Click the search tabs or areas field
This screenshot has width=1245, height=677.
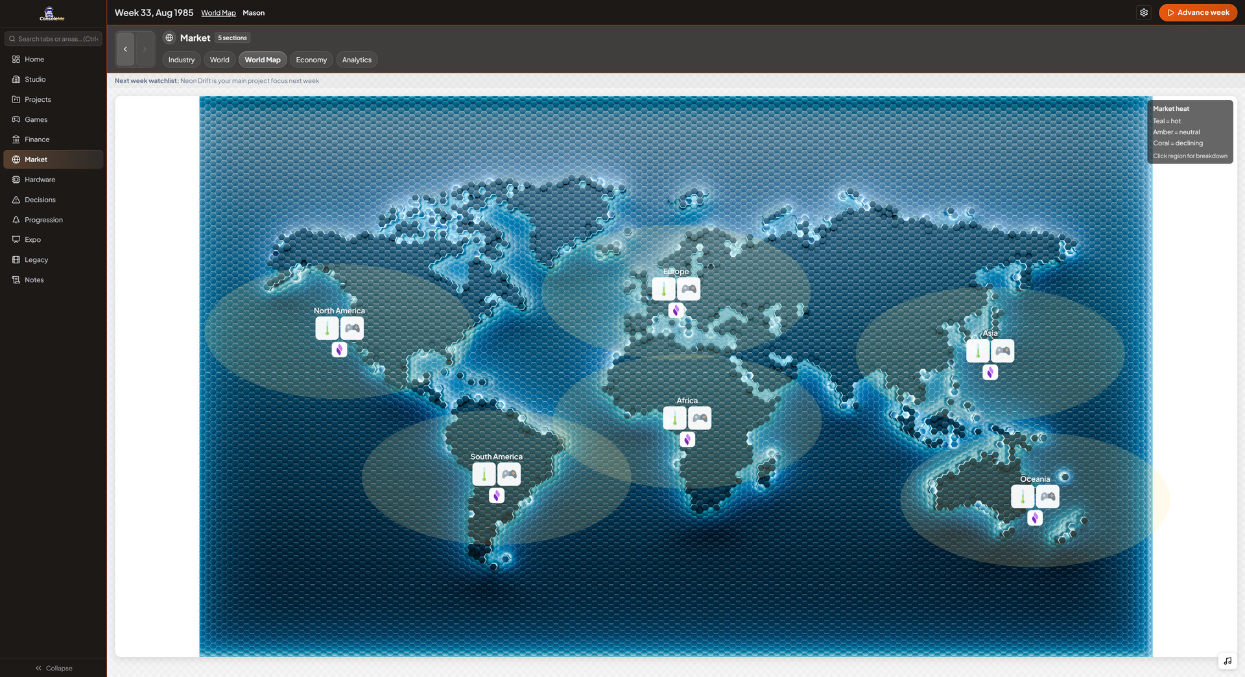point(53,39)
